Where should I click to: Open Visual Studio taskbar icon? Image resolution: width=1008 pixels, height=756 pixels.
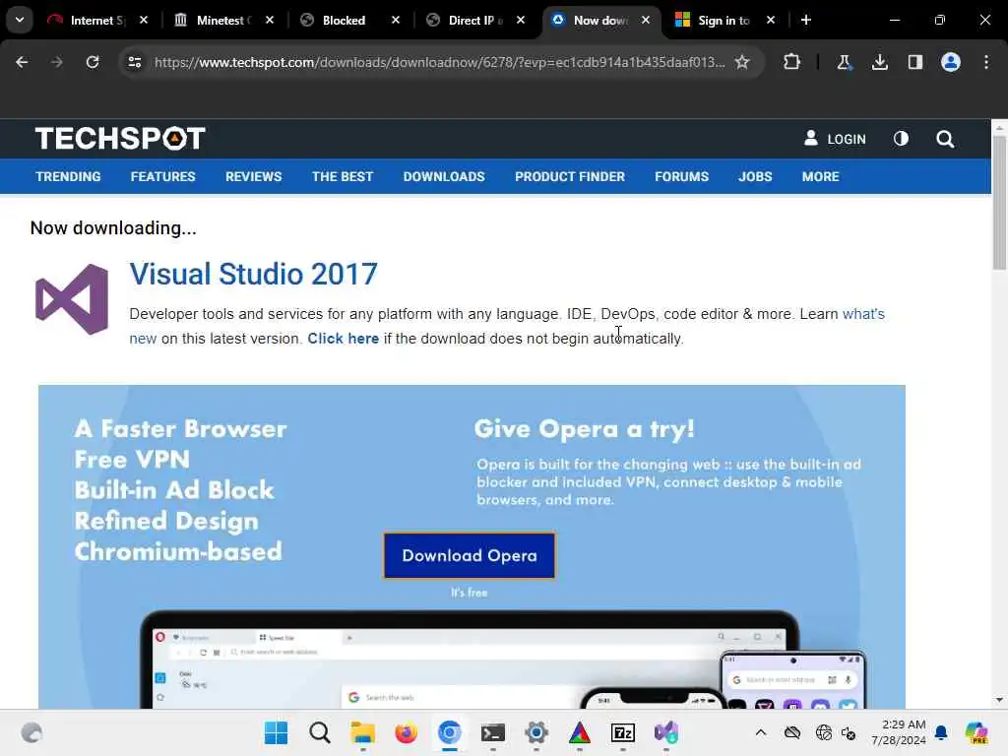666,732
